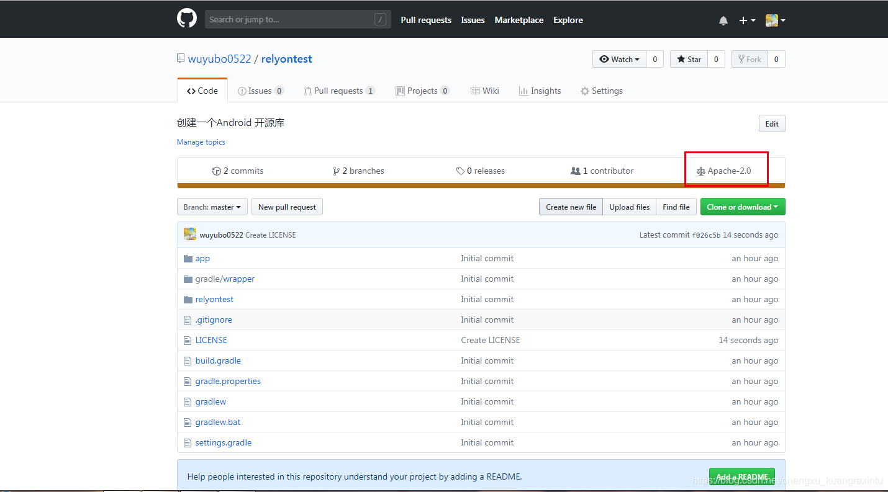Screen dimensions: 888x492
Task: Focus the Search or jump to field
Action: coord(298,19)
